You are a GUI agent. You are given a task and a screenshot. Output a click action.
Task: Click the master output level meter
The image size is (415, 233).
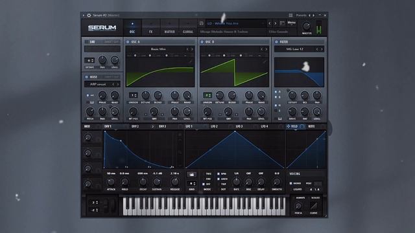coord(318,27)
